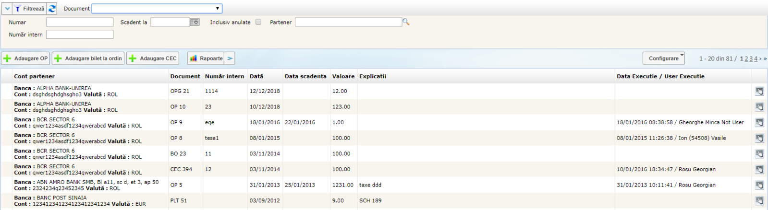Expand the arrow next to Rapoarte

(230, 58)
